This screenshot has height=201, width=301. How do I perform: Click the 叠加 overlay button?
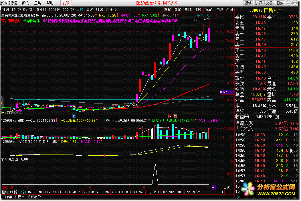178,9
